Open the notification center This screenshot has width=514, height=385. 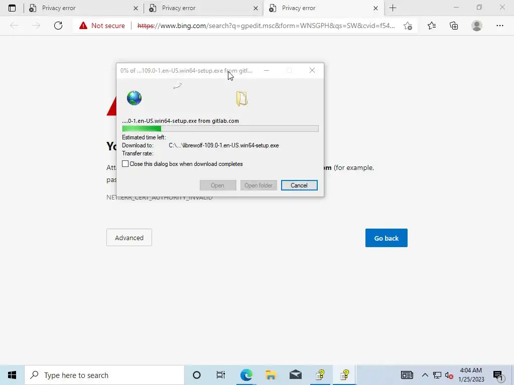pyautogui.click(x=498, y=375)
